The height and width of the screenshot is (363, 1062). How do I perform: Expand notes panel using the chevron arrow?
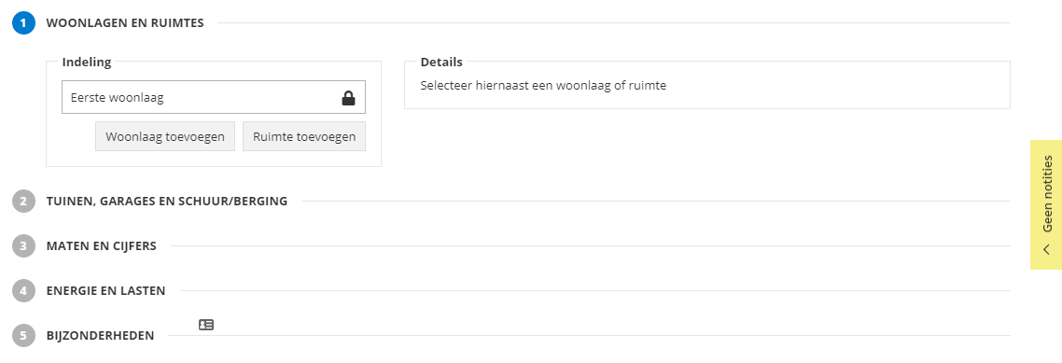tap(1046, 249)
